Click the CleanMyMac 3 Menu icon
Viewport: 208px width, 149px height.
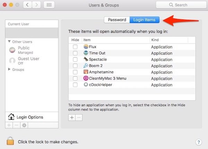pos(86,78)
